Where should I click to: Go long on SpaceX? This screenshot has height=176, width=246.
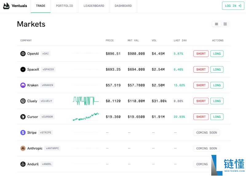point(217,70)
